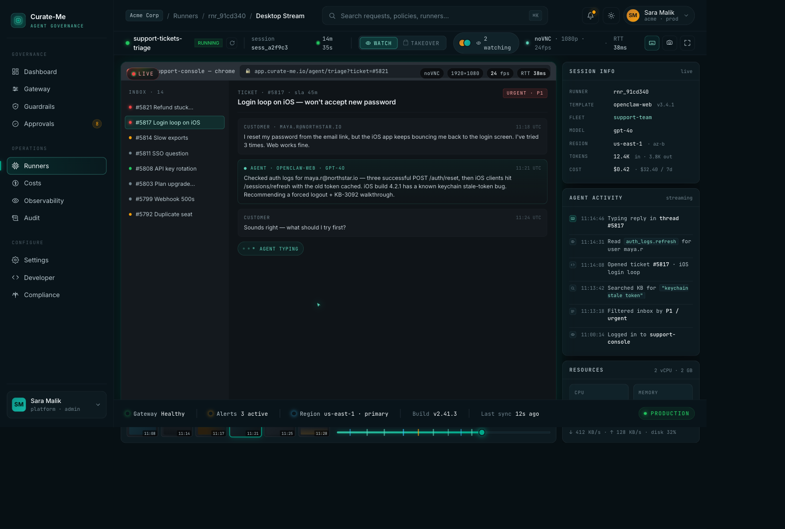Open the Acme Corp organization selector
Image resolution: width=785 pixels, height=529 pixels.
coord(144,16)
